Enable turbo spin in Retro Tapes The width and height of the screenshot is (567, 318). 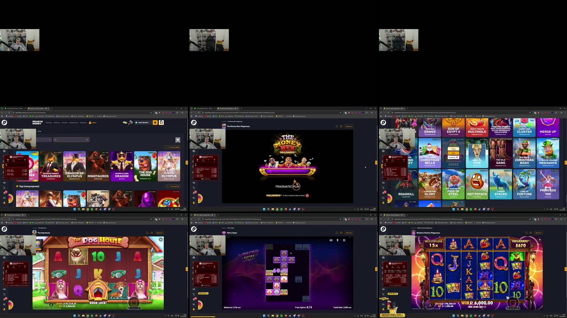pyautogui.click(x=337, y=240)
